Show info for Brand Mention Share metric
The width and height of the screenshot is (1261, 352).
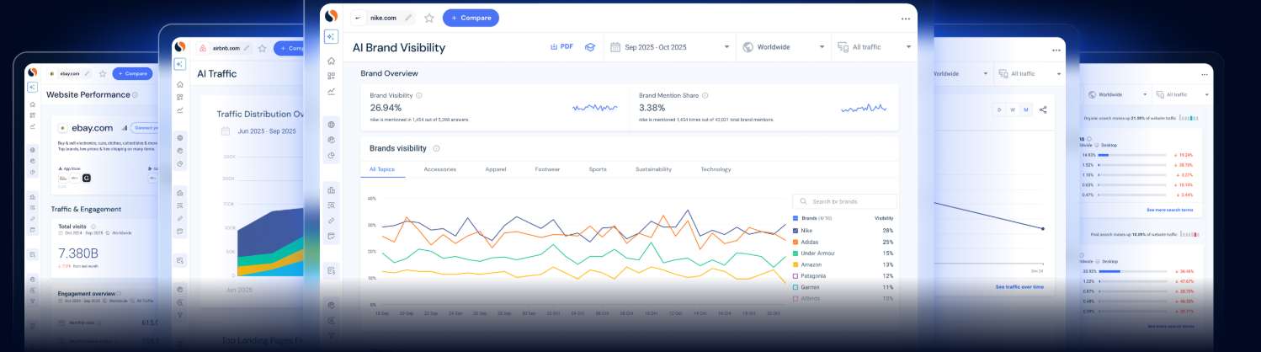[705, 96]
